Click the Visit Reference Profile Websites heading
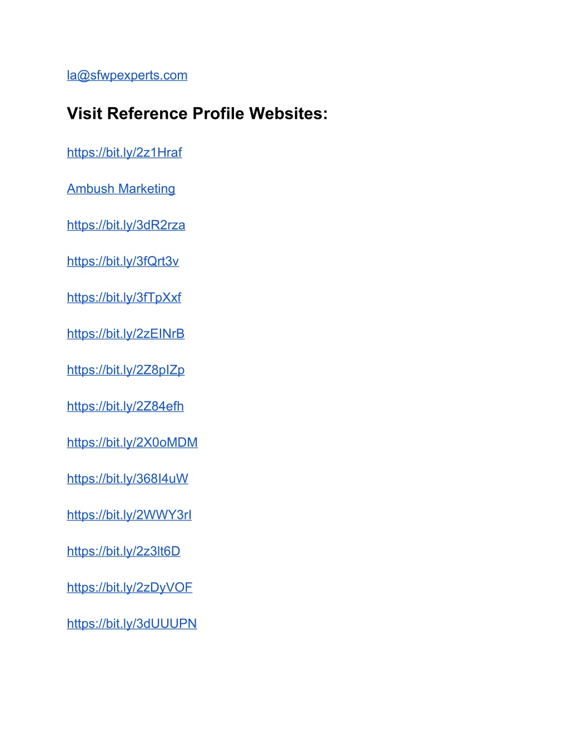 point(197,114)
